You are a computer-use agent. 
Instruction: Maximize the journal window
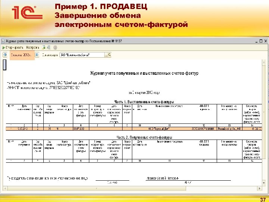[x=261, y=41]
